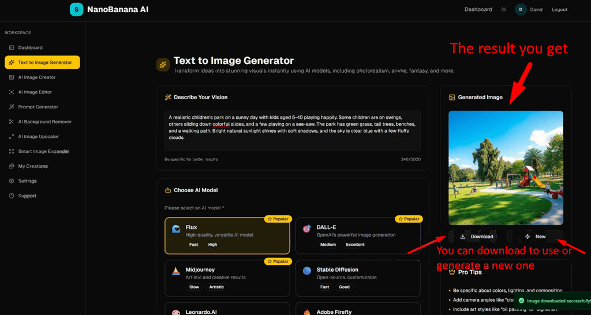Click the AI Background Remover scissors icon

(12, 122)
